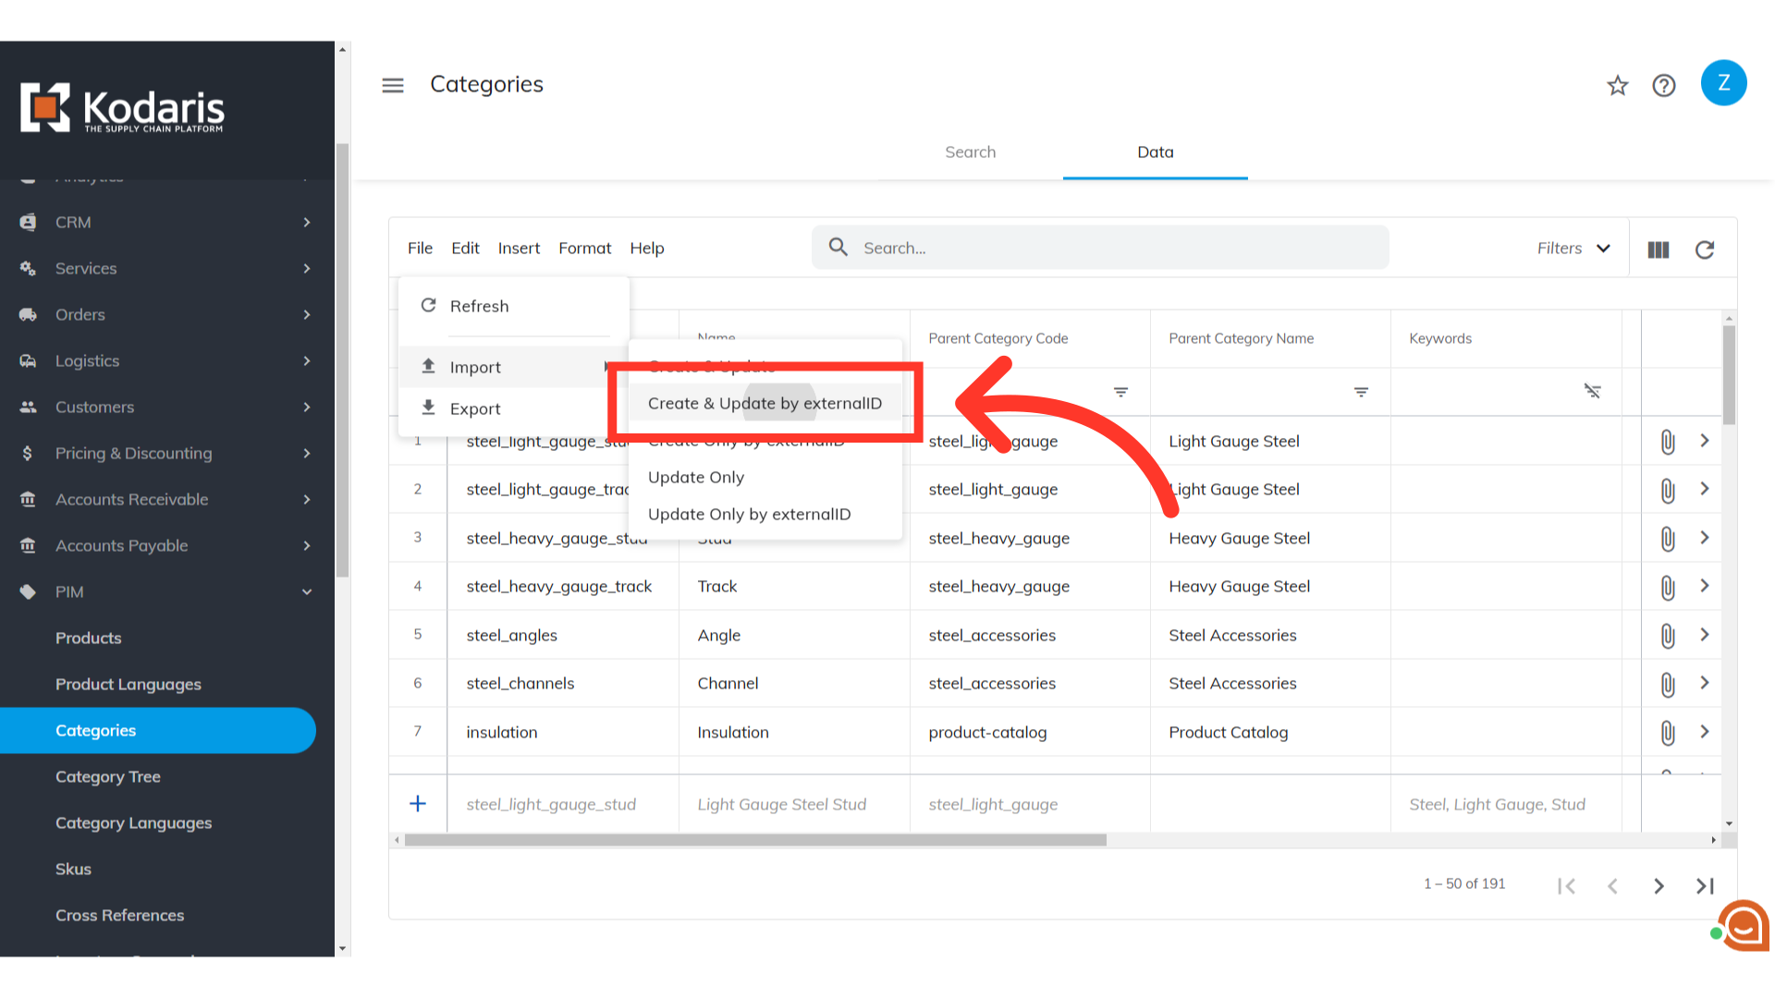Click the plus icon to add row

tap(418, 804)
